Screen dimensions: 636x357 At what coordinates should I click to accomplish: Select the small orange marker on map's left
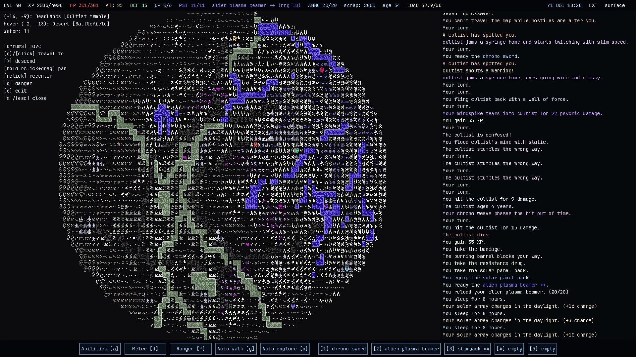pos(119,144)
